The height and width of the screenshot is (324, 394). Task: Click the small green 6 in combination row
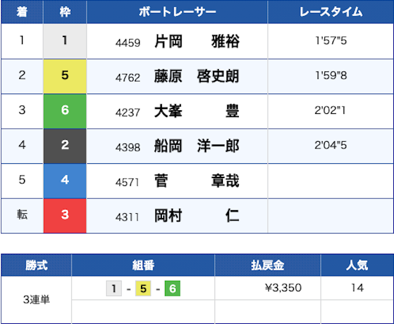coord(172,288)
